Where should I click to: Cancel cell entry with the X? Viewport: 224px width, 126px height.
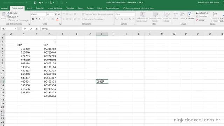tap(25, 29)
